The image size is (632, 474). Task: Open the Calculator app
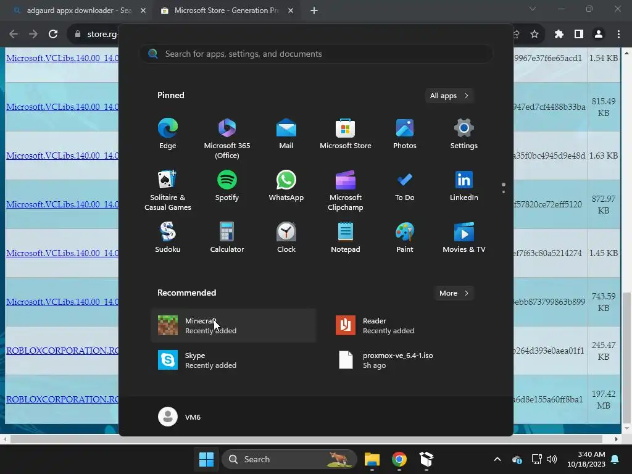coord(227,238)
